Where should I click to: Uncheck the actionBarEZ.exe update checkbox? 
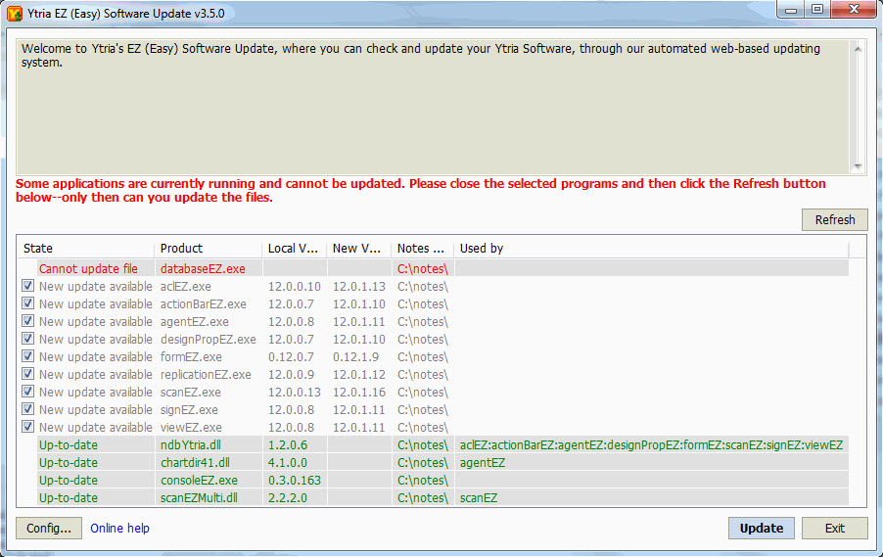[28, 304]
